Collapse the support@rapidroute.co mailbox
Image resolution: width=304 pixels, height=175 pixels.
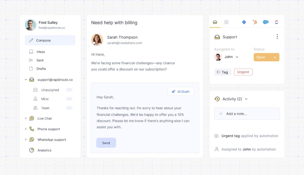[26, 79]
